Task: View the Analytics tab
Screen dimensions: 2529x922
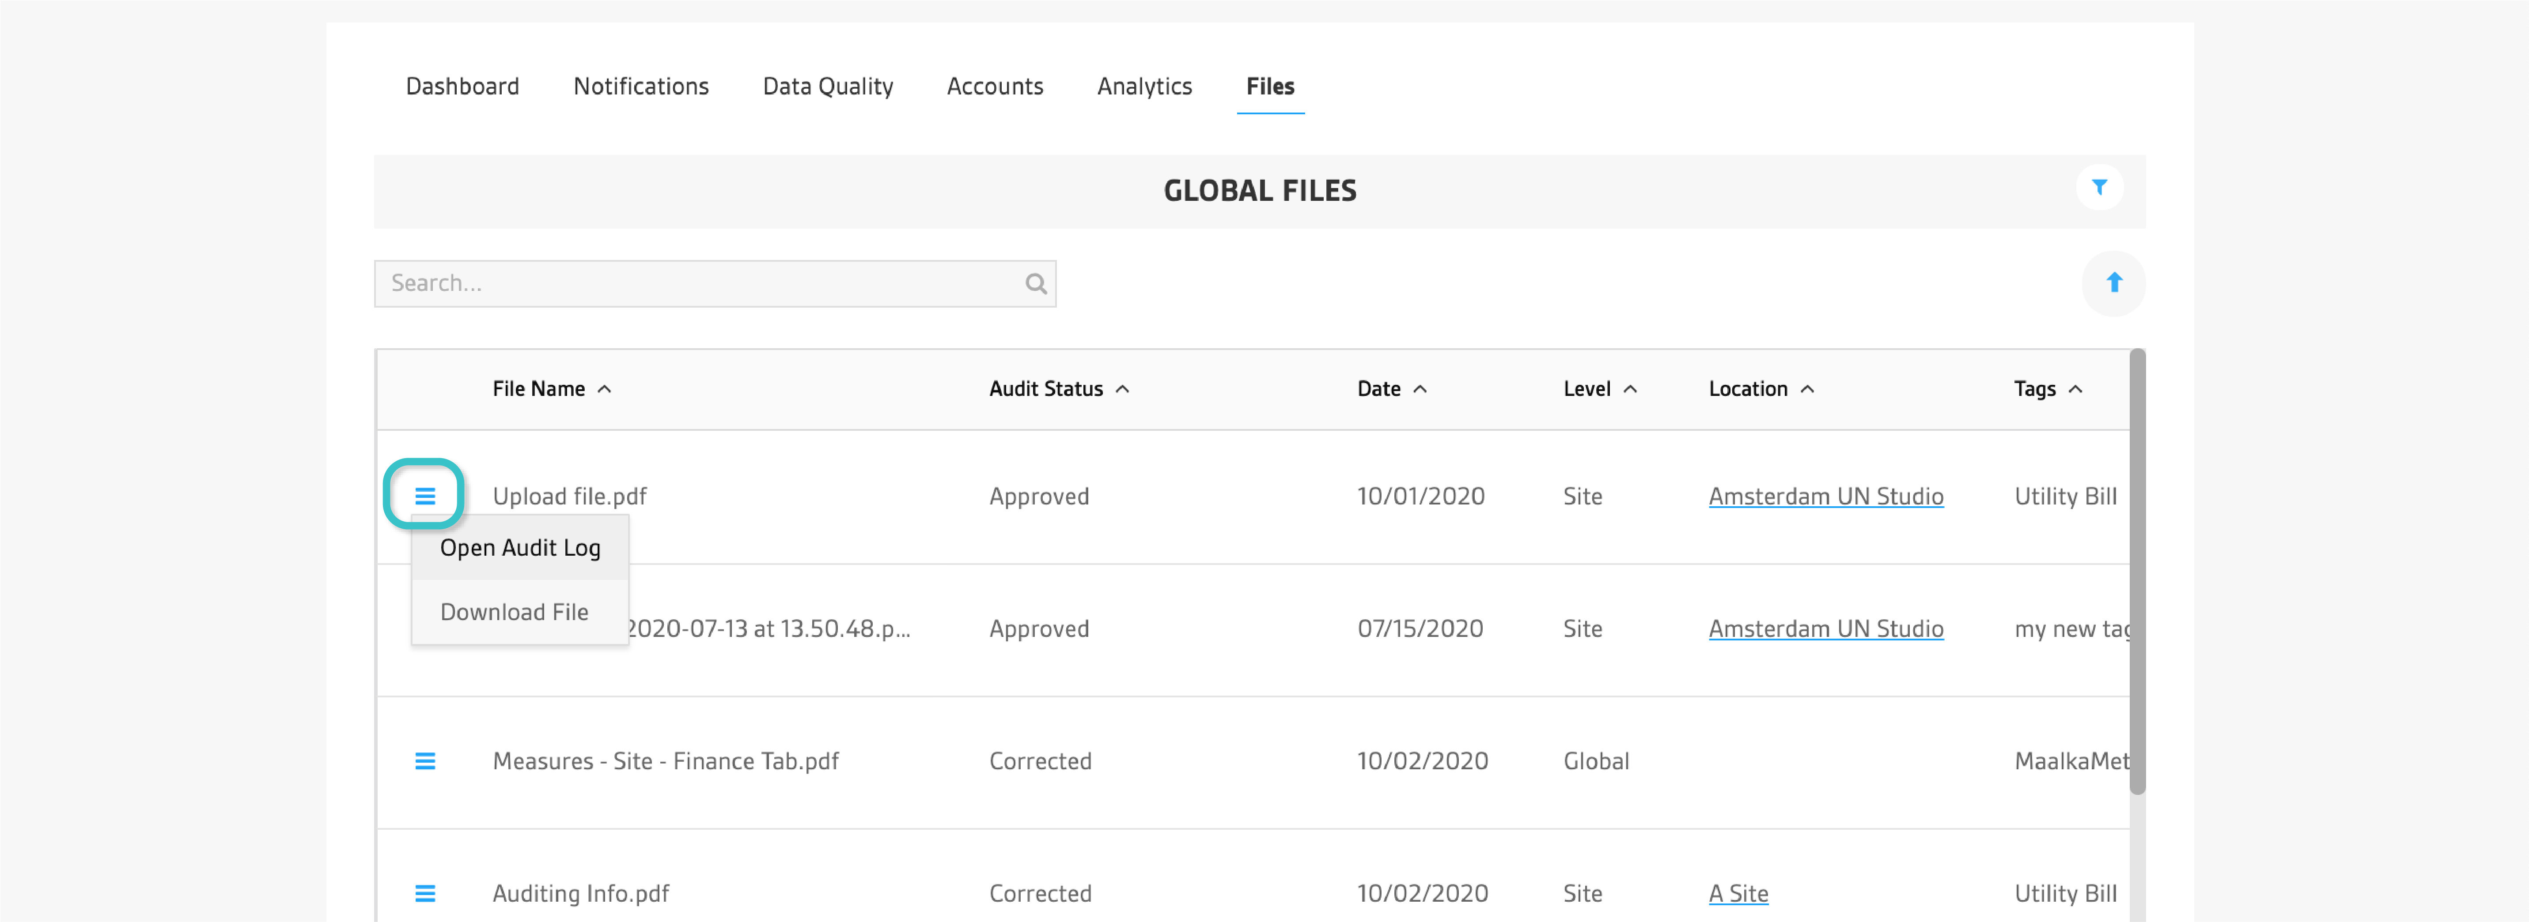Action: (1144, 87)
